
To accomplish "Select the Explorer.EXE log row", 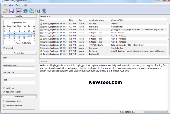I will [x=104, y=54].
